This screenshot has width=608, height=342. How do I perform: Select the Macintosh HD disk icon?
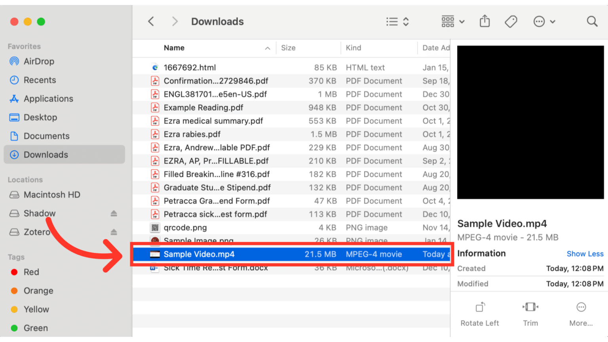[14, 194]
